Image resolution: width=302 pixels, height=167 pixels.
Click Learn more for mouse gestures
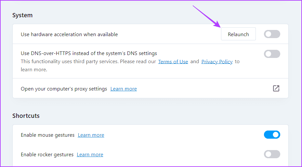click(91, 135)
